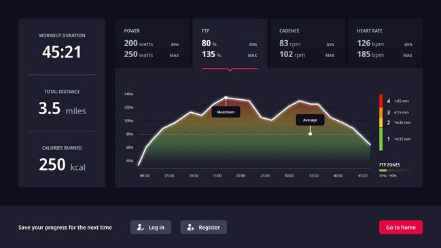Image resolution: width=441 pixels, height=248 pixels.
Task: Click the 140% y-axis label
Action: 129,94
